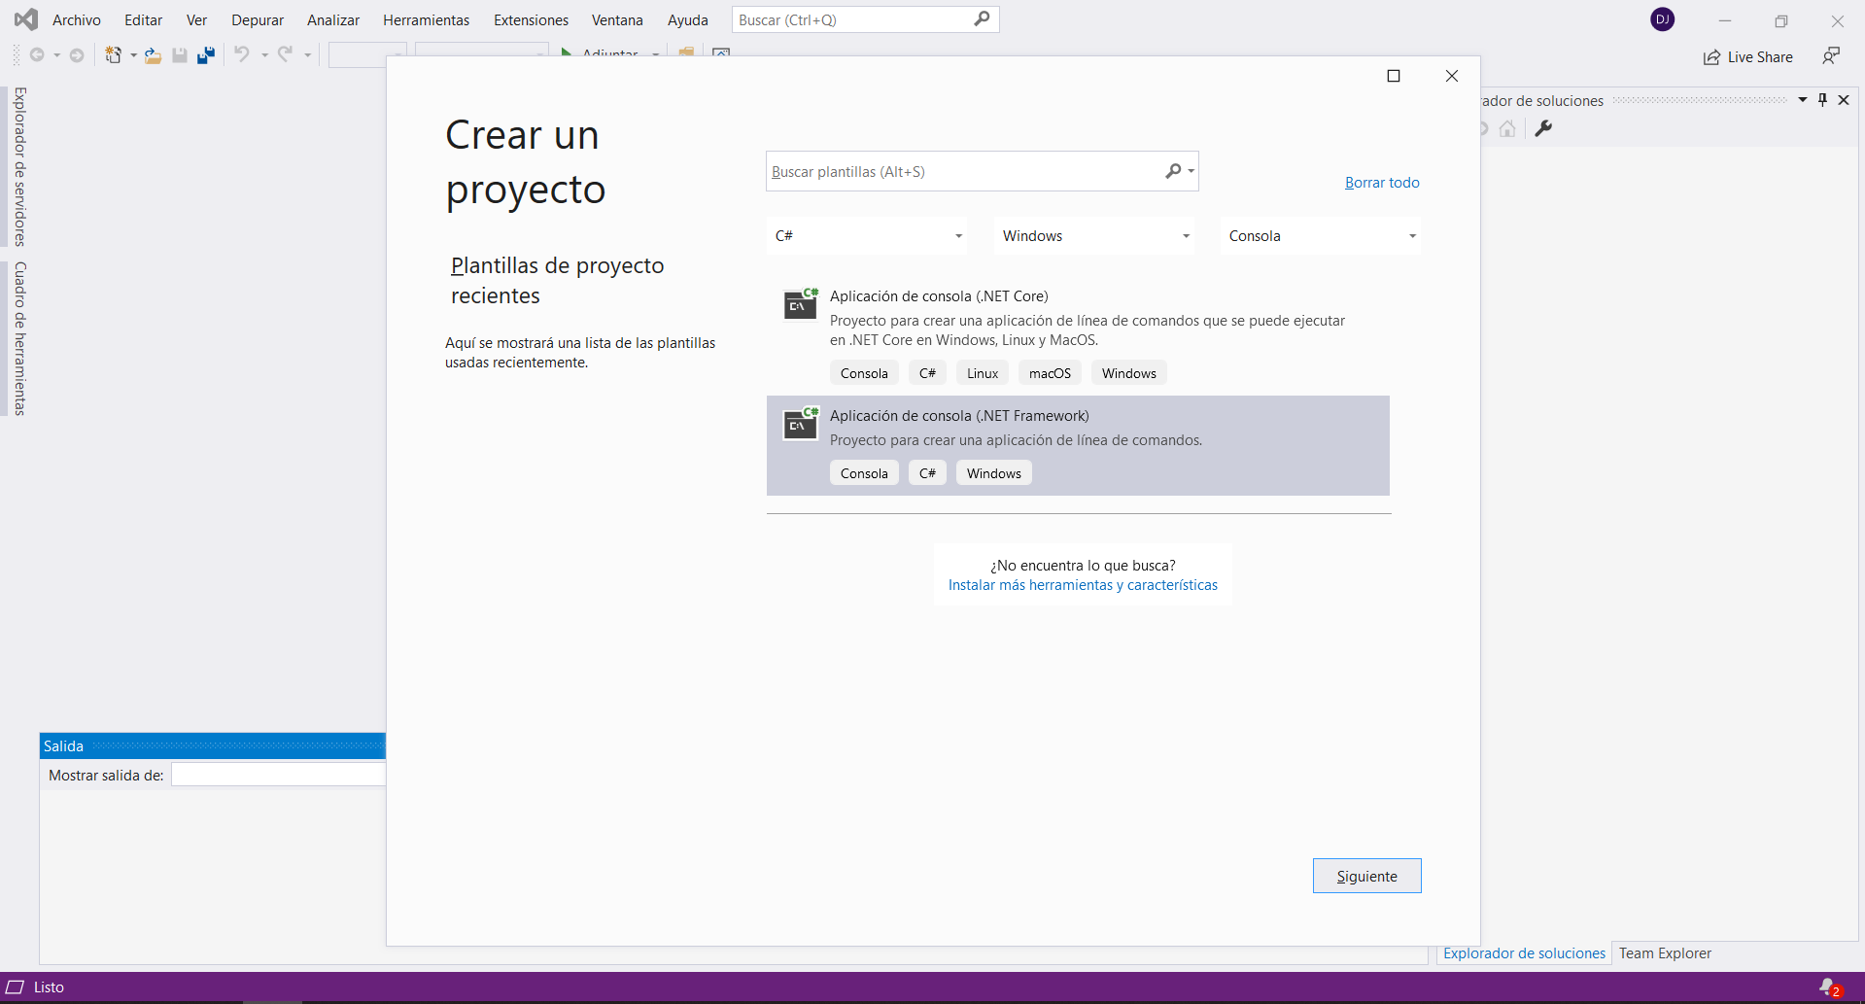The height and width of the screenshot is (1004, 1865).
Task: Click the search magnifier in template search
Action: (x=1174, y=171)
